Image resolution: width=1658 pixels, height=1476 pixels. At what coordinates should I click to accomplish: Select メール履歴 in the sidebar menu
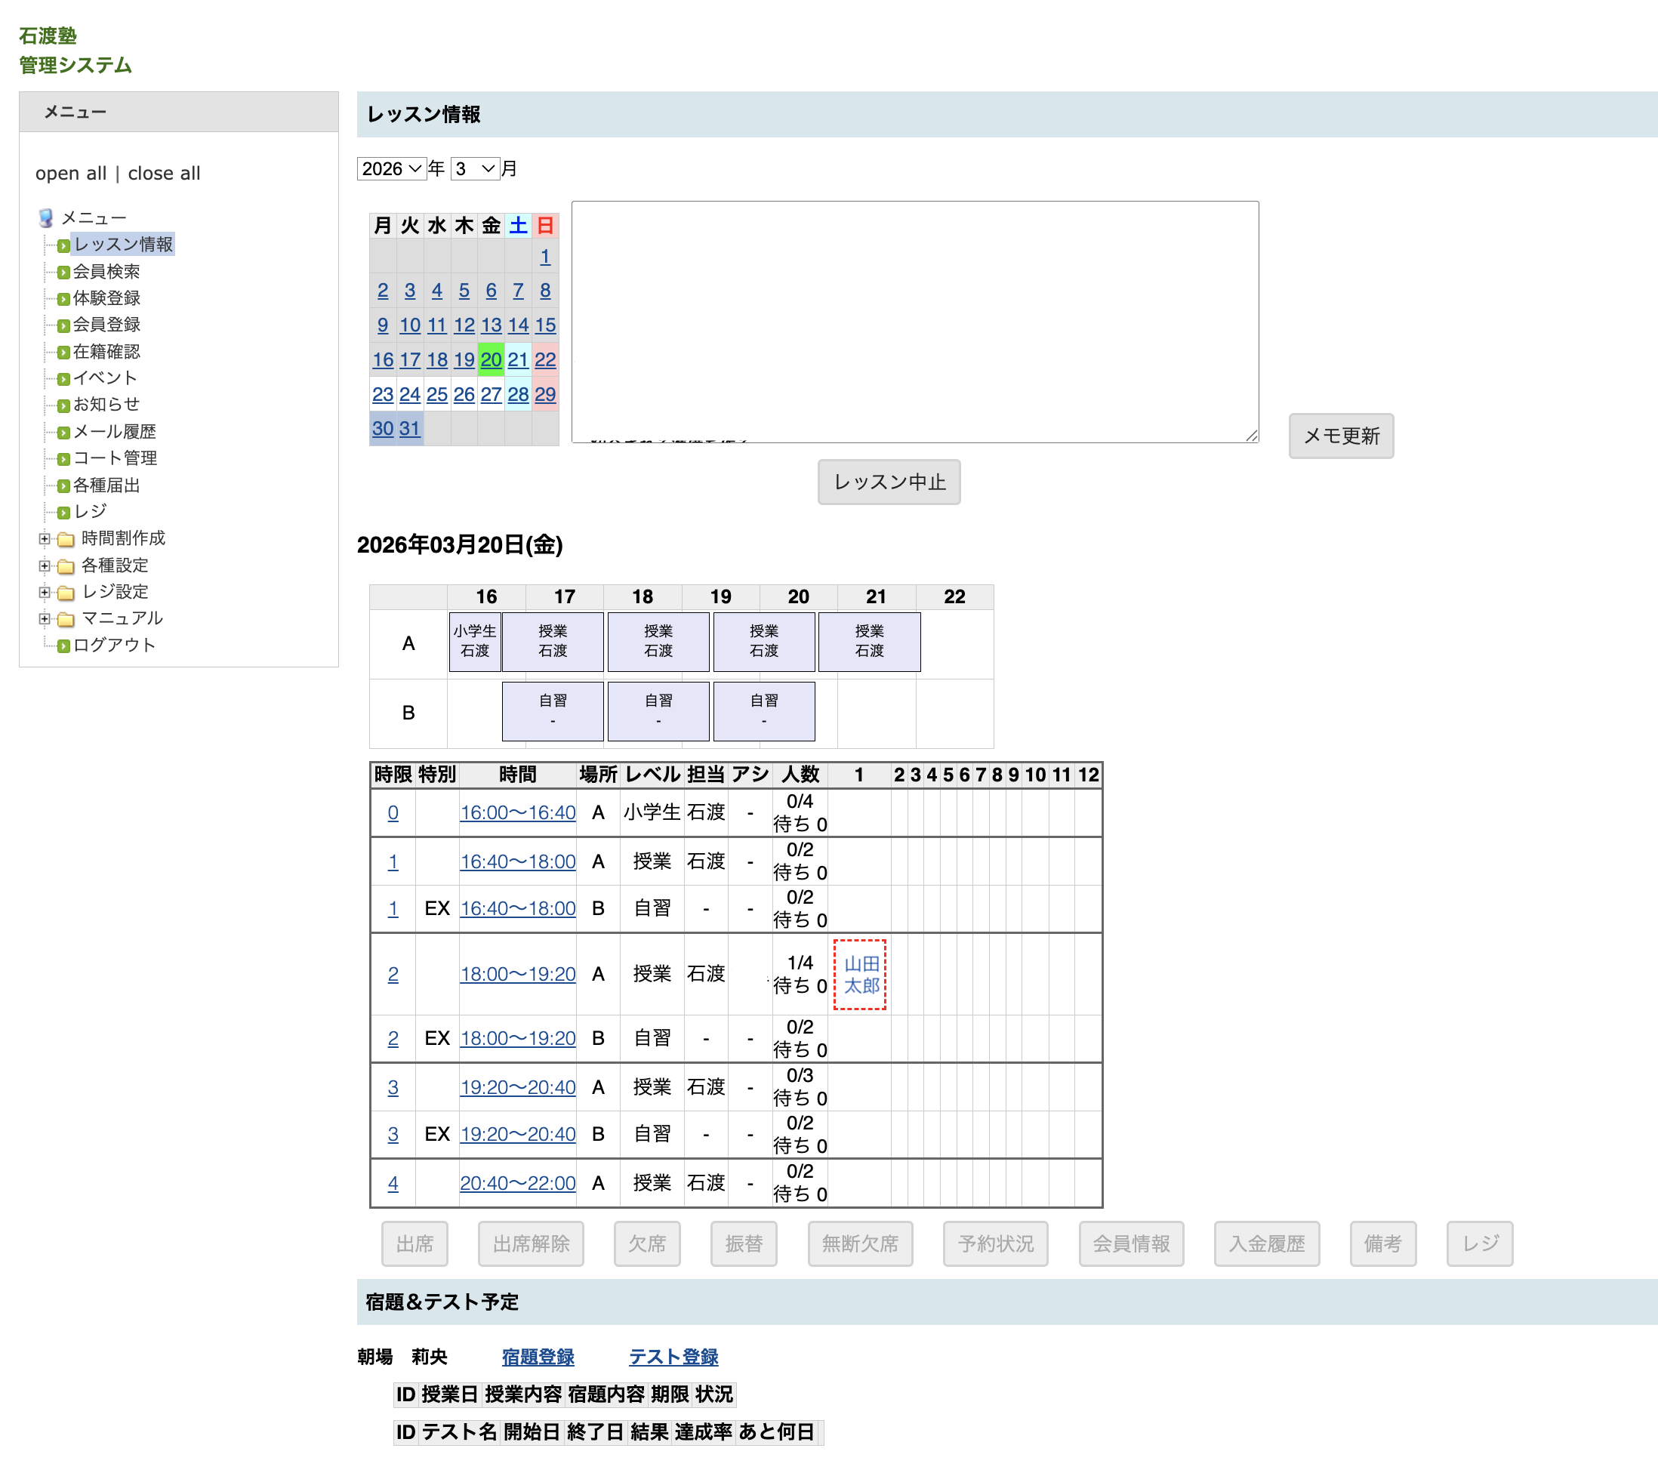tap(114, 433)
